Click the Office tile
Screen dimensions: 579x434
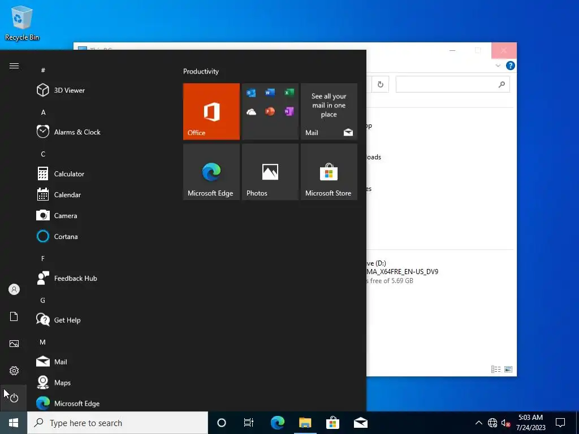click(x=211, y=111)
